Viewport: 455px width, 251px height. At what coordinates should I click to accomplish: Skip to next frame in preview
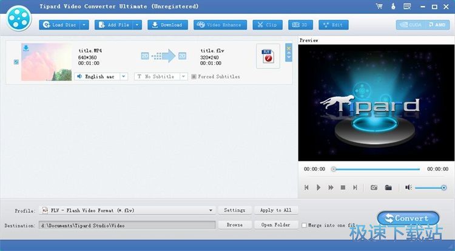click(x=355, y=187)
